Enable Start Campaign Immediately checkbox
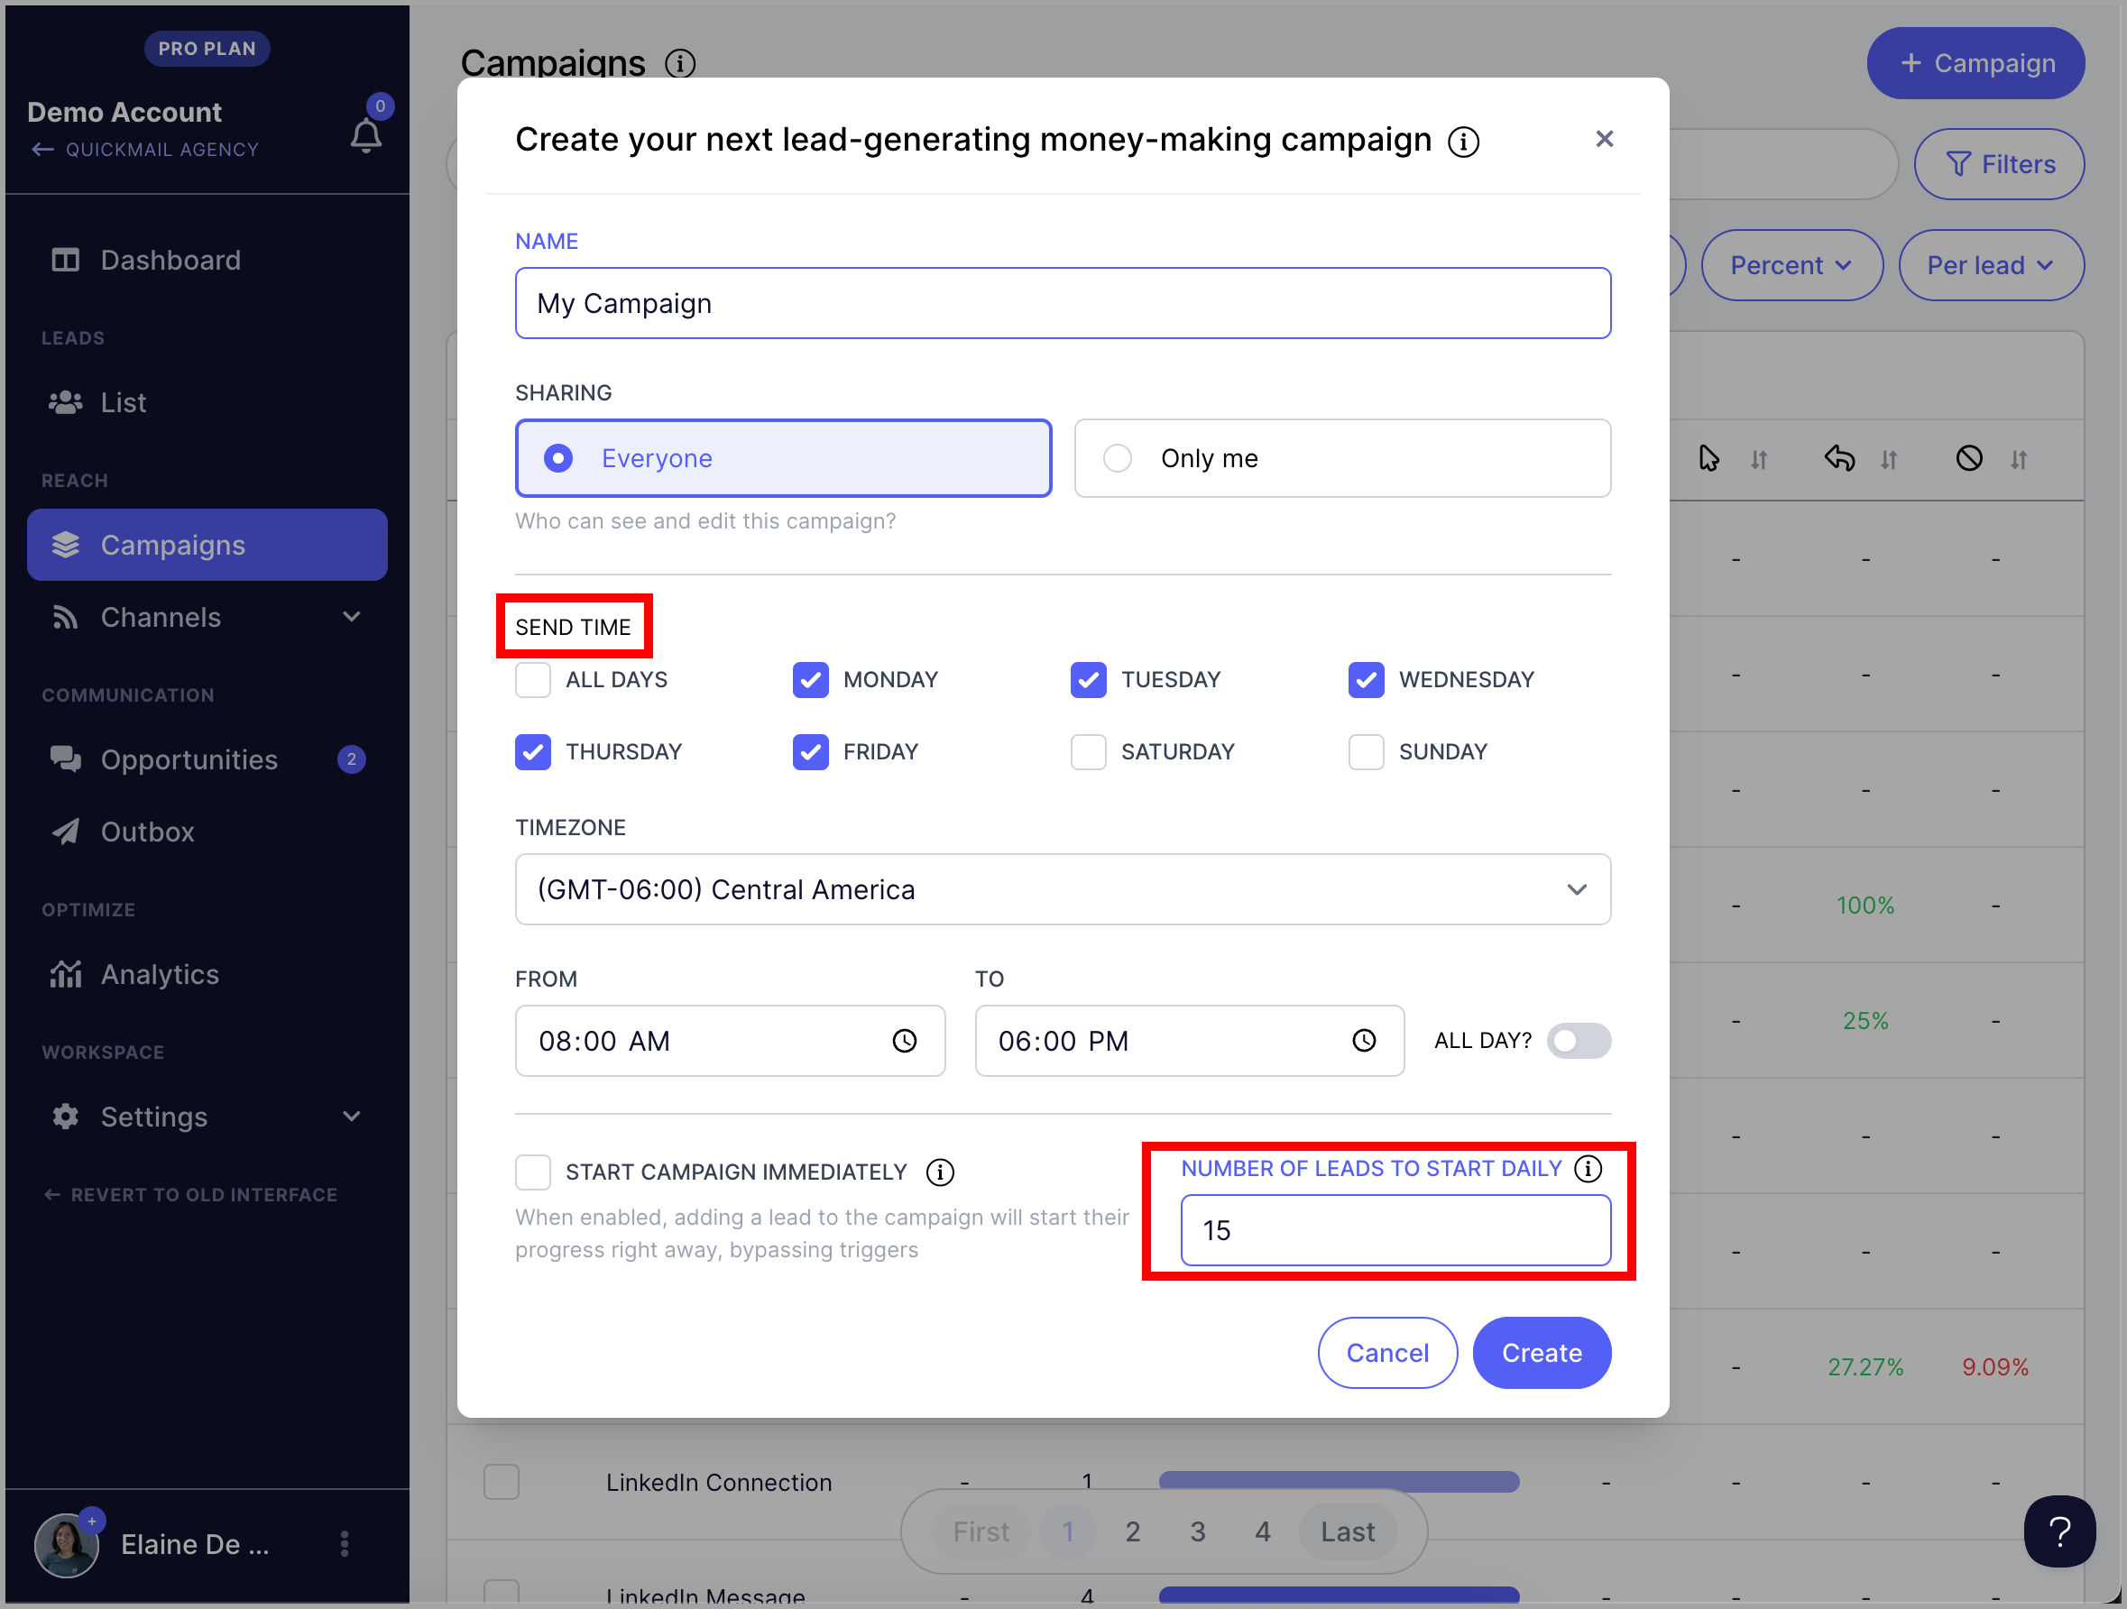Screen dimensions: 2127x1609 pos(533,1172)
